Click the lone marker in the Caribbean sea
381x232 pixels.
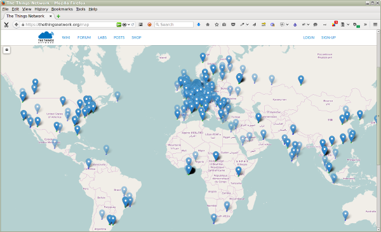click(x=106, y=149)
